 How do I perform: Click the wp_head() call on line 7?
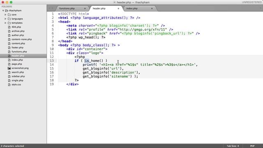pyautogui.click(x=89, y=37)
